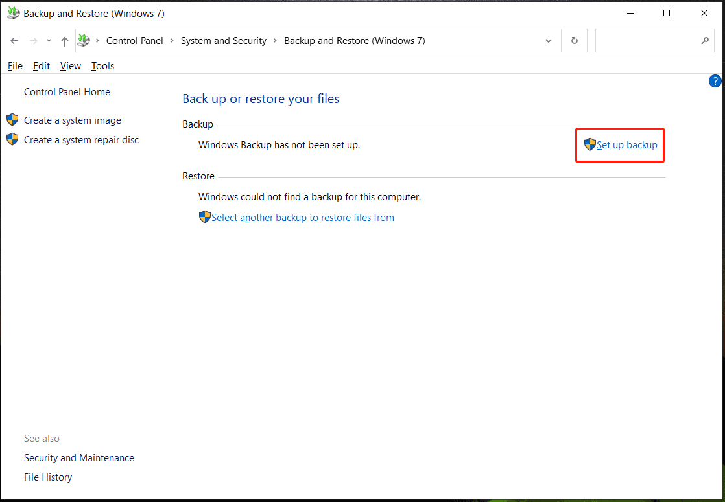This screenshot has width=725, height=502.
Task: Click shield icon beside Create a system image
Action: point(12,120)
